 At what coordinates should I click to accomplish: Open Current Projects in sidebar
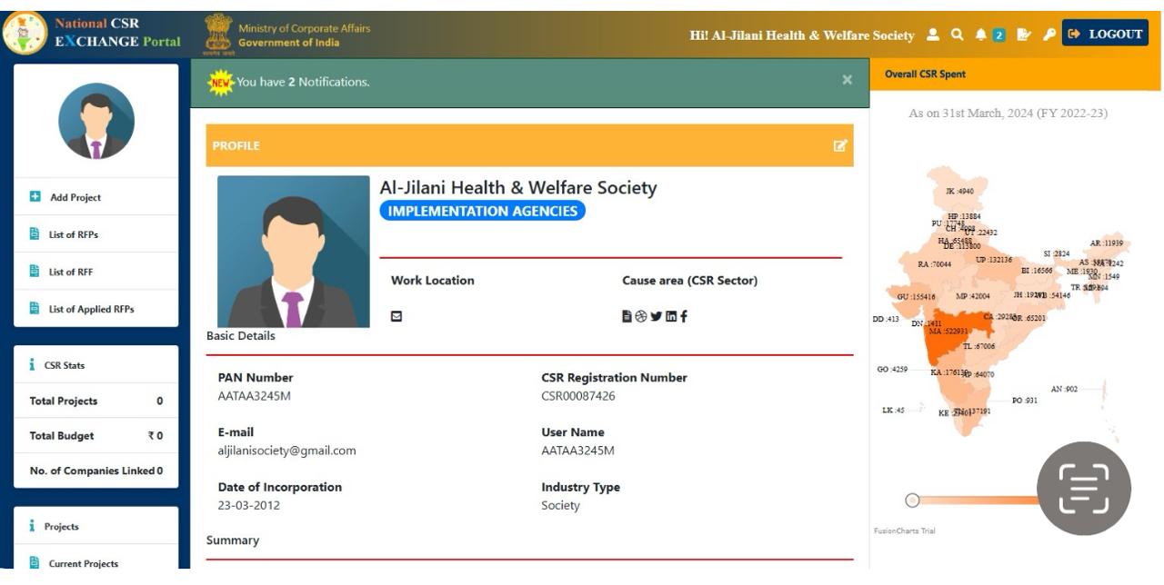coord(83,563)
